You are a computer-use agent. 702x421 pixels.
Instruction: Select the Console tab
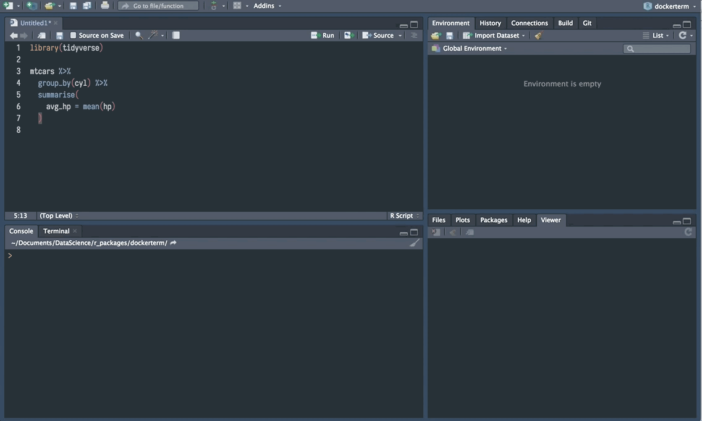tap(21, 231)
